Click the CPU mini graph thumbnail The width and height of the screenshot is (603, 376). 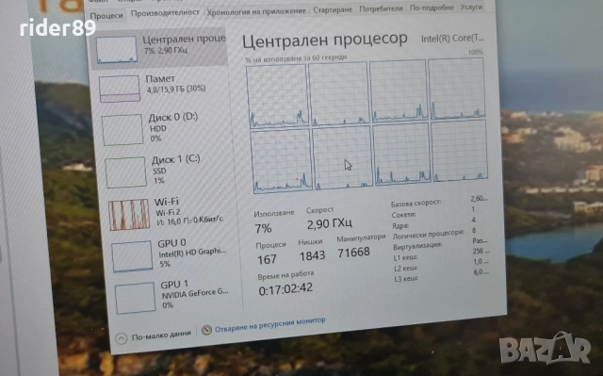[117, 50]
